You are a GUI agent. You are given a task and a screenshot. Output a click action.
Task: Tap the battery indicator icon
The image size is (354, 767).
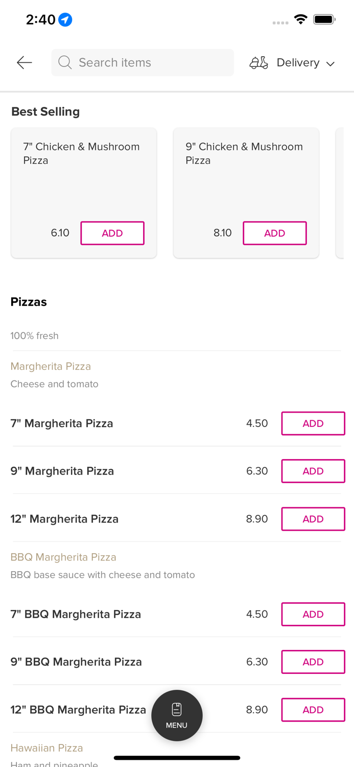[324, 18]
